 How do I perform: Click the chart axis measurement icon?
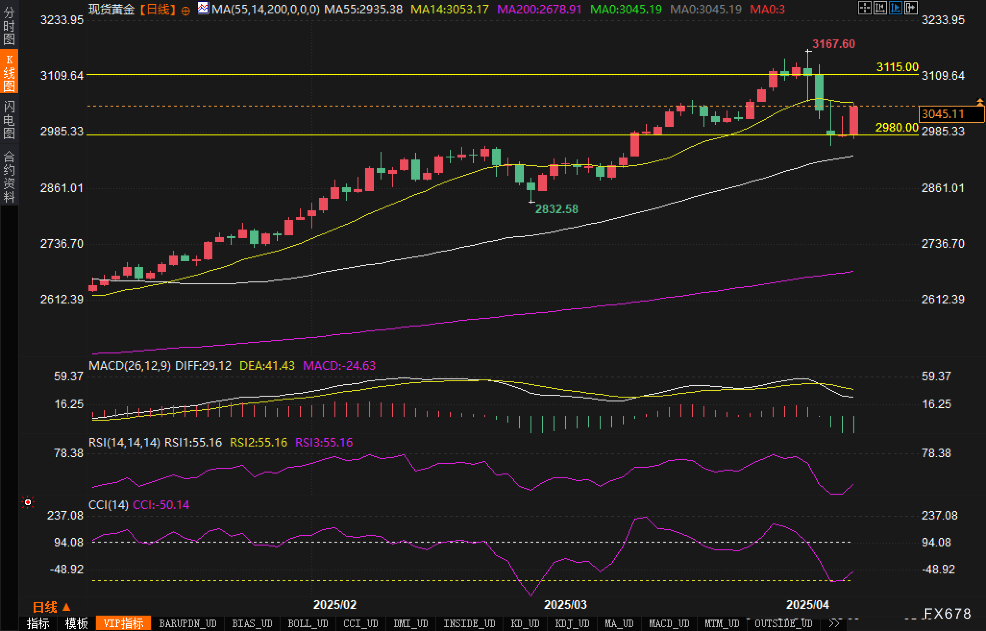[880, 8]
